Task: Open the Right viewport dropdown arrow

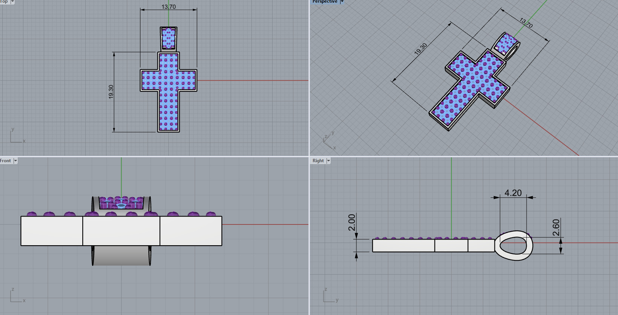Action: point(328,161)
